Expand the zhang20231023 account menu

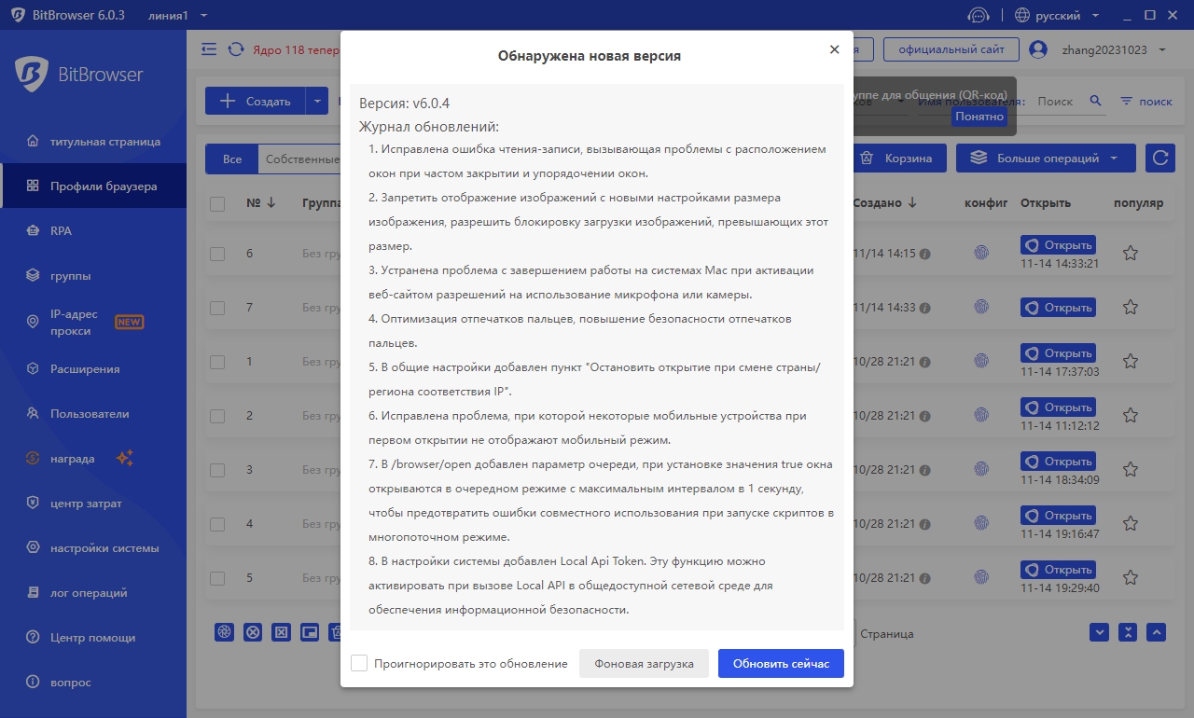pyautogui.click(x=1113, y=49)
